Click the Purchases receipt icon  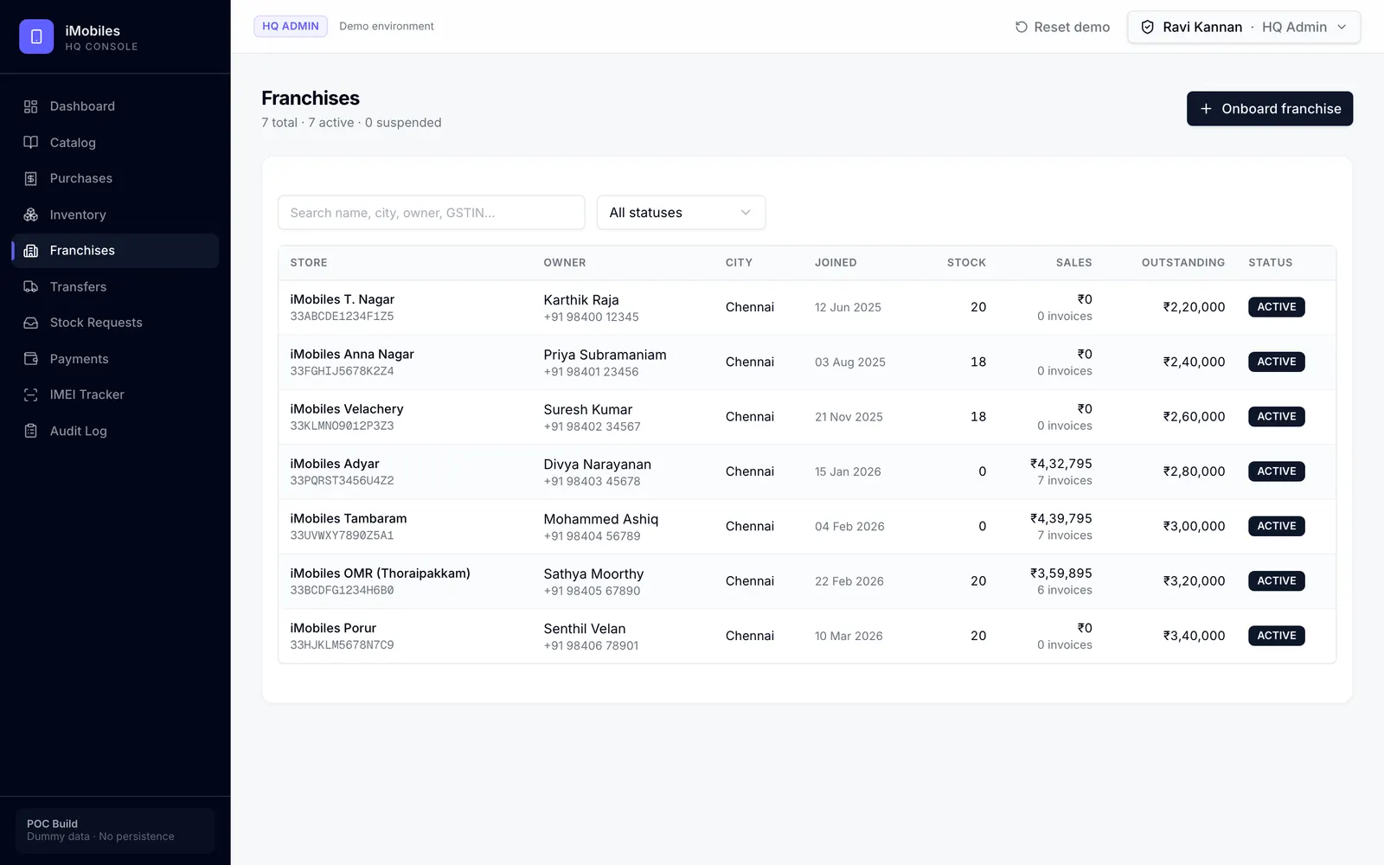tap(31, 178)
